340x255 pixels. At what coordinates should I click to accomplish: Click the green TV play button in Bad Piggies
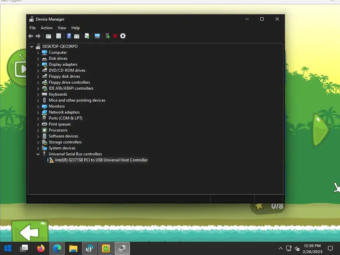(17, 68)
